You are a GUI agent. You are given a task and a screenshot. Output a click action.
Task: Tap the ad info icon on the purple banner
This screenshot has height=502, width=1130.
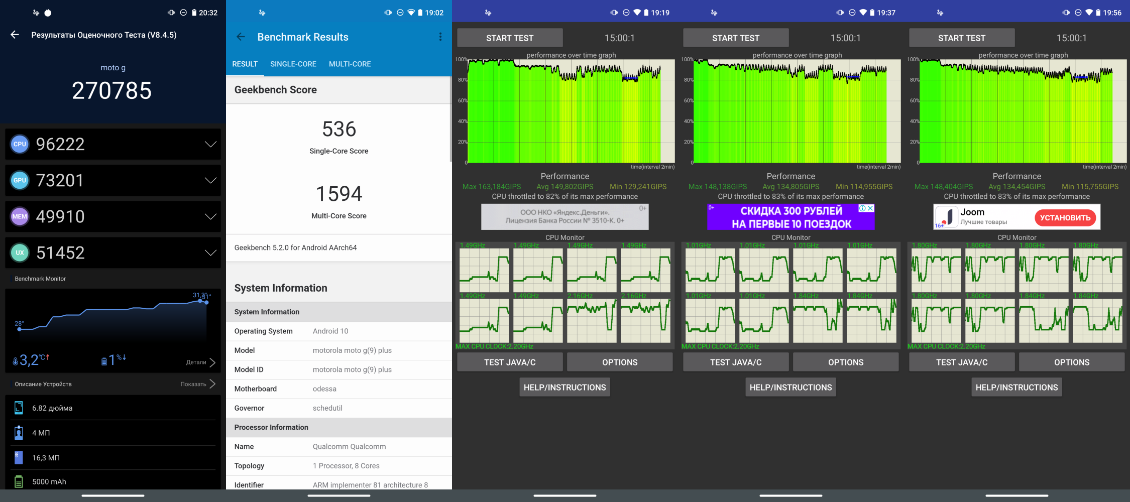(x=862, y=208)
